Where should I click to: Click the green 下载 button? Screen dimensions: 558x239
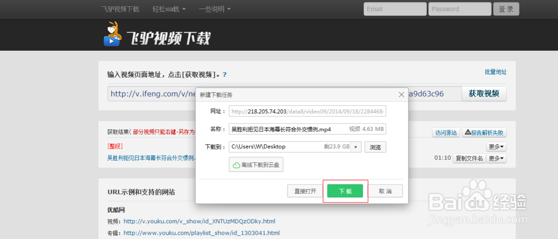(345, 191)
